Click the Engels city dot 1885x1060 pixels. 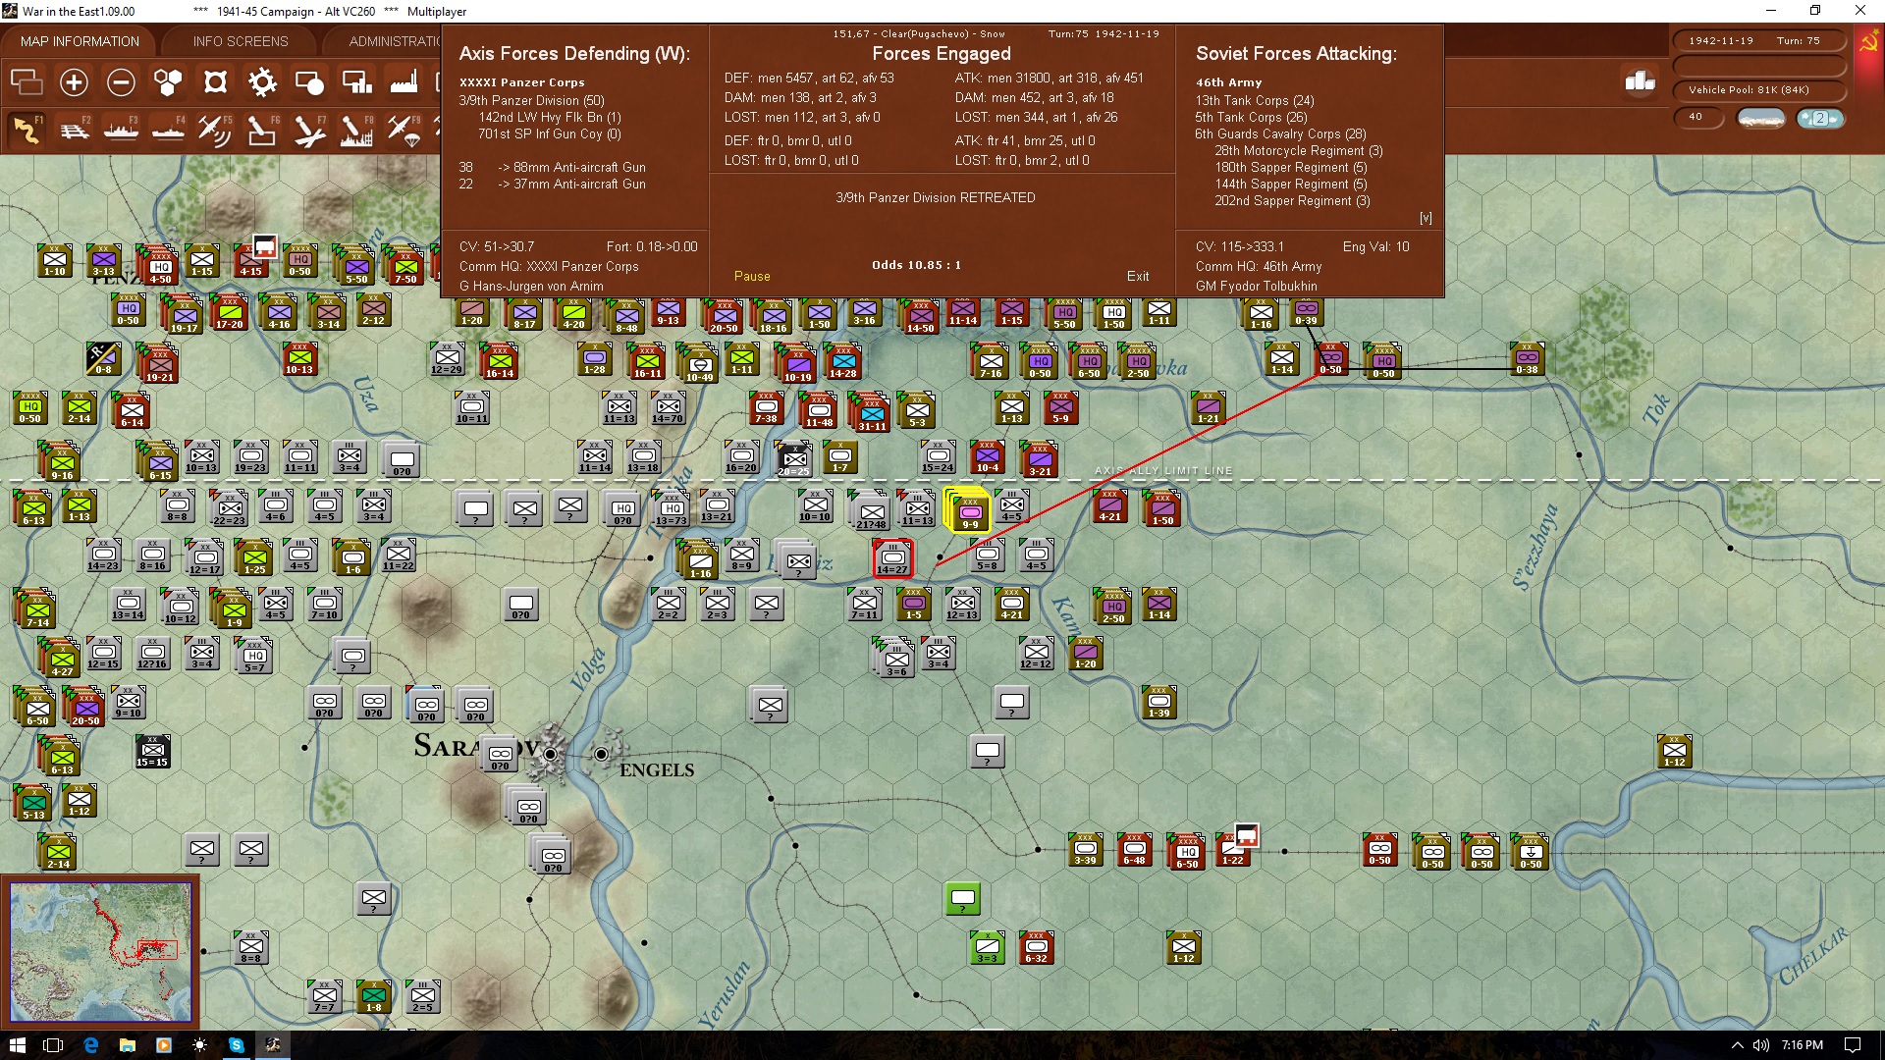(x=602, y=754)
